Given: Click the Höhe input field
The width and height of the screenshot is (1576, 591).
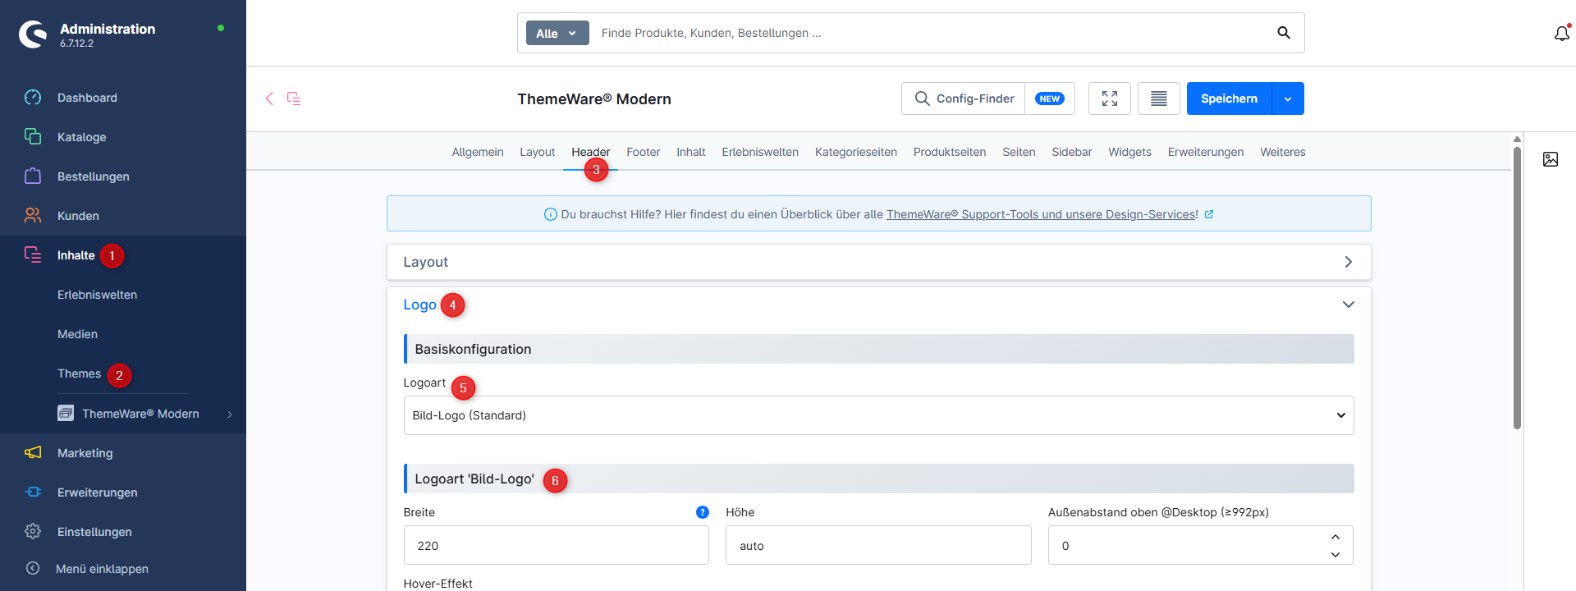Looking at the screenshot, I should click(x=878, y=545).
